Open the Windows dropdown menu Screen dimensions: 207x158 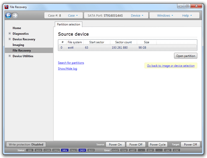165,15
